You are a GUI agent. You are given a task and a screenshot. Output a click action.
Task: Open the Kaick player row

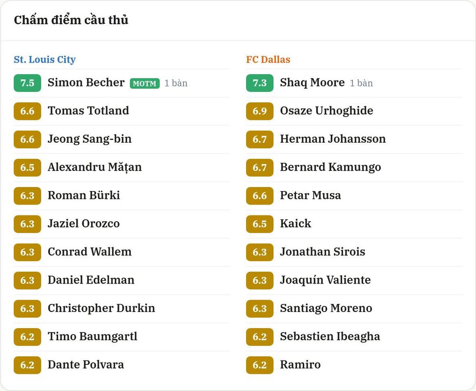tap(354, 224)
